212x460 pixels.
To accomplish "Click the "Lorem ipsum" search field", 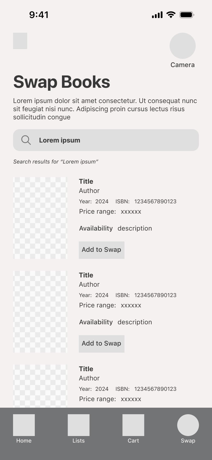I will coord(106,140).
